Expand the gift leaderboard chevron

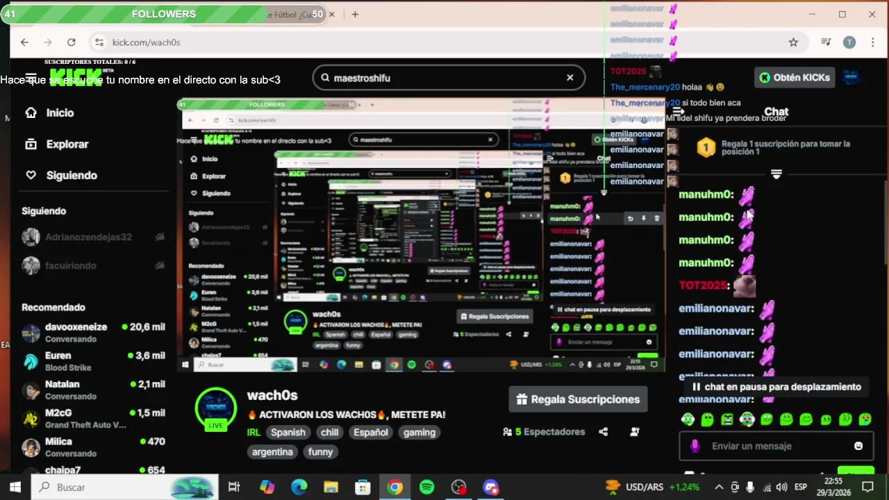tap(776, 174)
